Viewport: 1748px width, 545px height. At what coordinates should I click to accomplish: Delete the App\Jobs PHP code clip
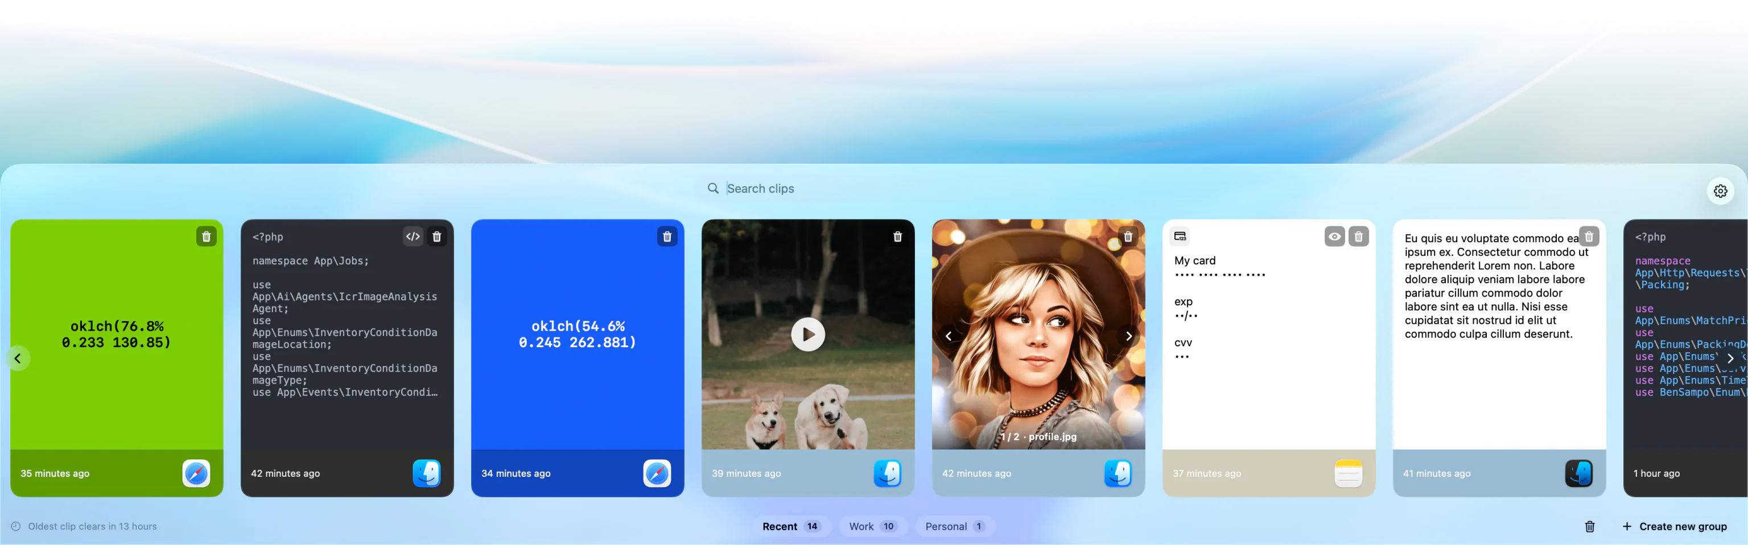coord(437,236)
